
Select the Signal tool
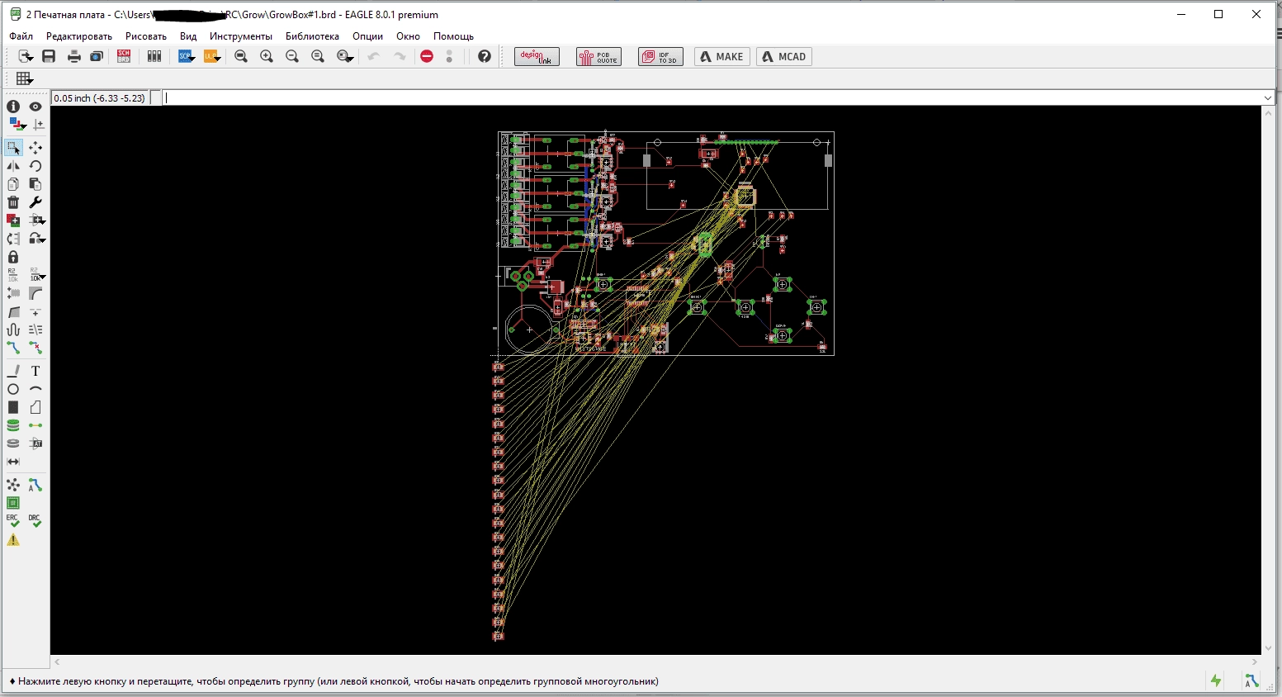[x=35, y=425]
